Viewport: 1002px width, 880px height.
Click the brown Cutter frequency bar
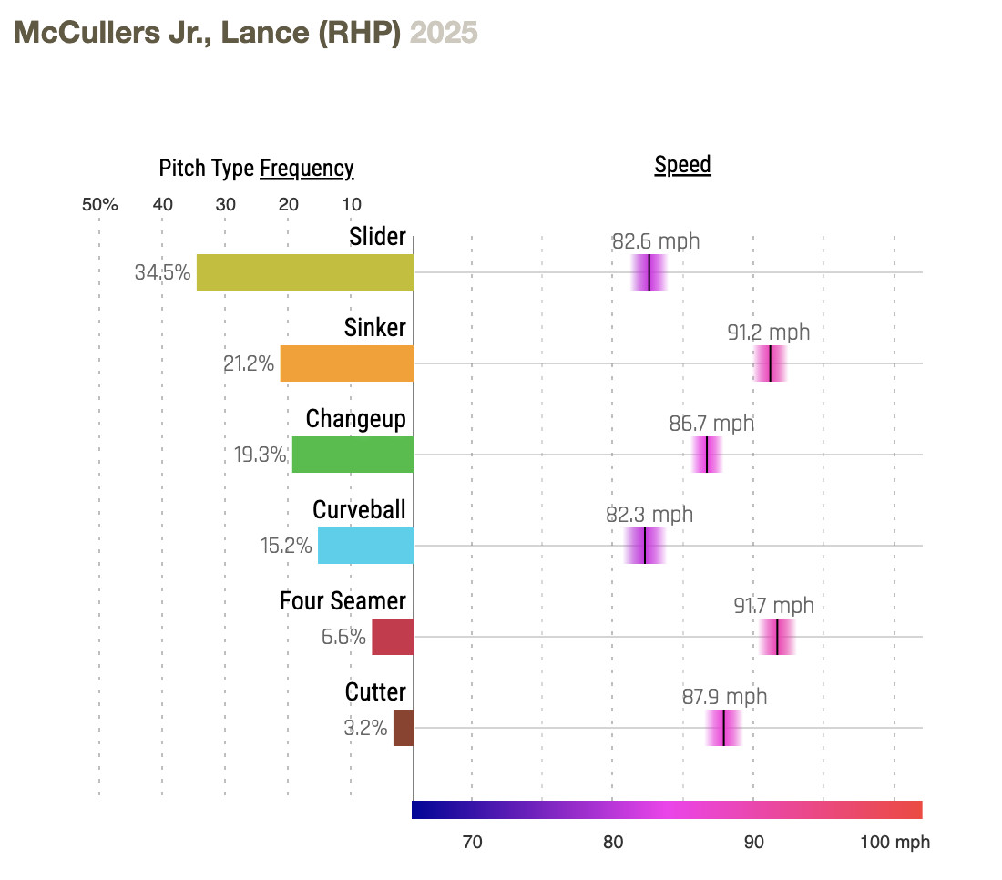403,728
